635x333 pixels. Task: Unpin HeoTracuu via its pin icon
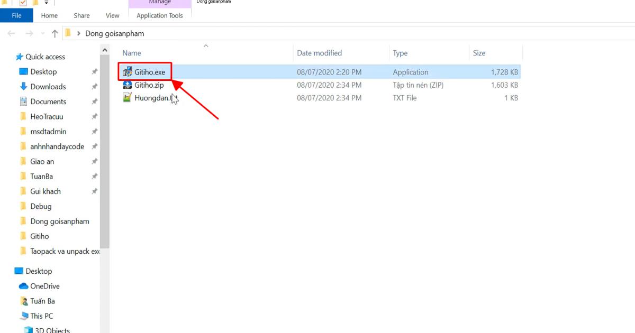click(94, 116)
